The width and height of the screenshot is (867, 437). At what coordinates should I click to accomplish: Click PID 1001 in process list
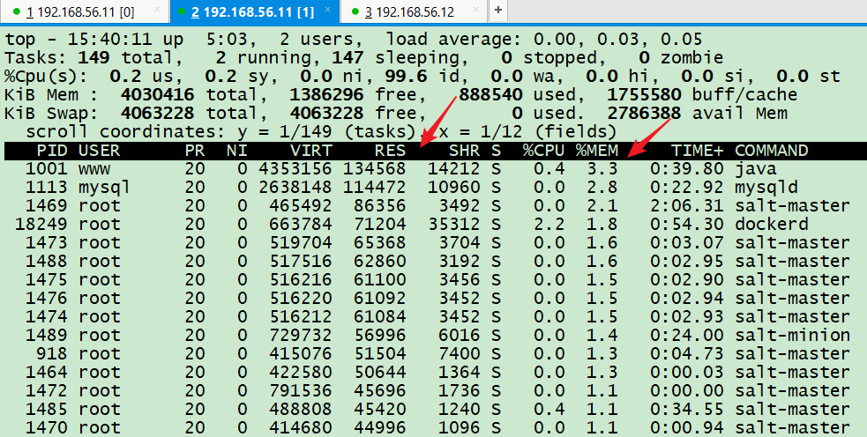coord(47,168)
